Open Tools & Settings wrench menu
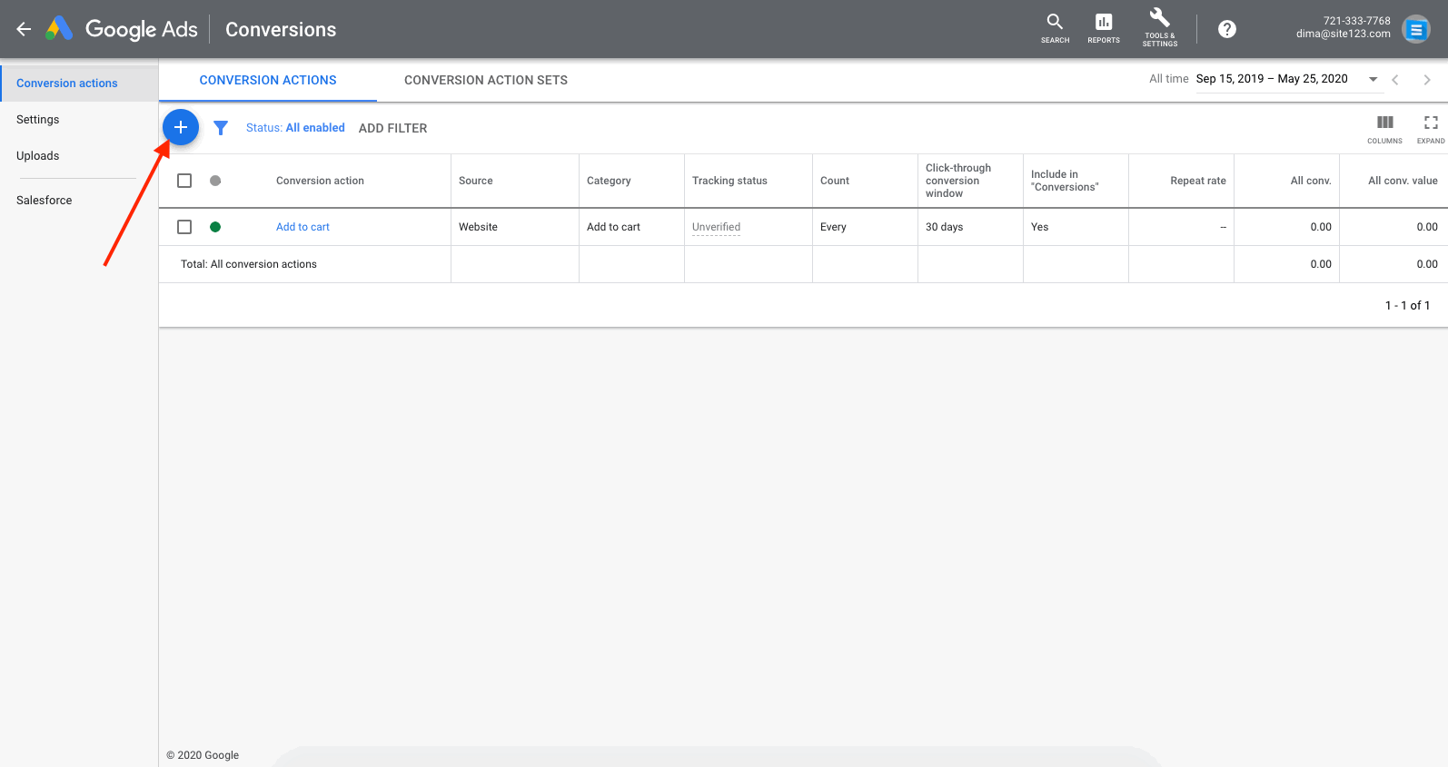This screenshot has width=1448, height=767. point(1160,28)
